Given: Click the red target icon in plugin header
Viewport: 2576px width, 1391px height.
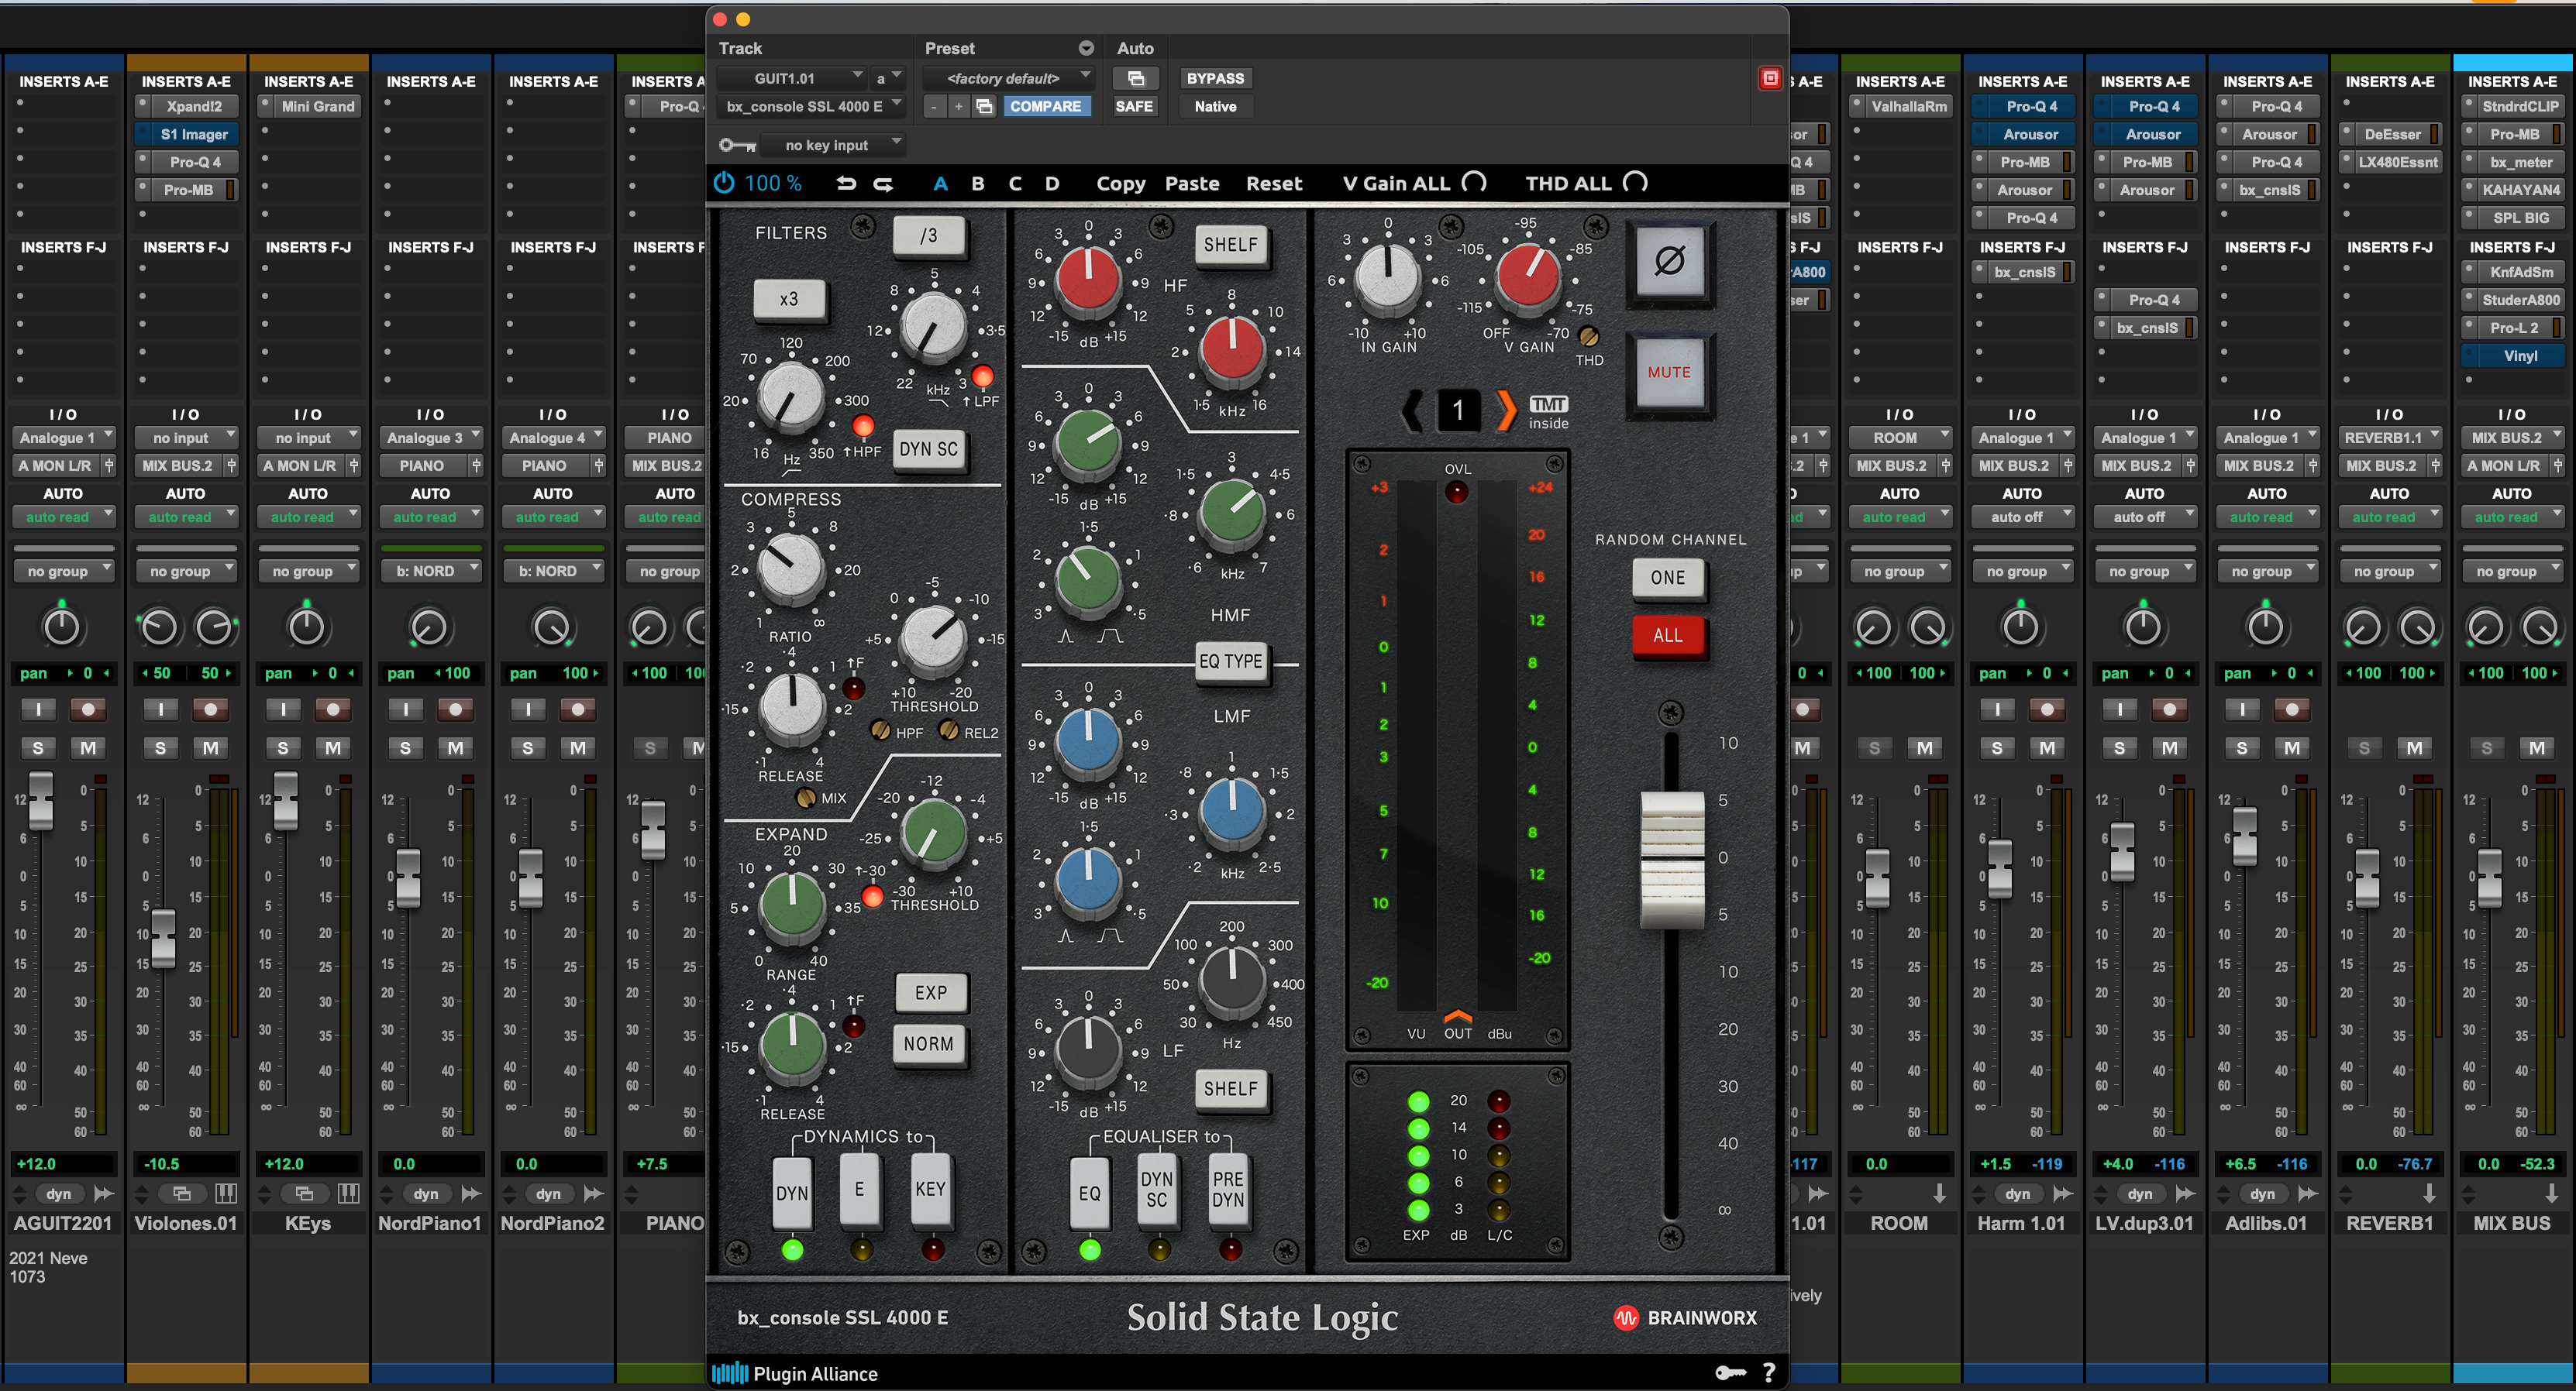Looking at the screenshot, I should [1769, 78].
